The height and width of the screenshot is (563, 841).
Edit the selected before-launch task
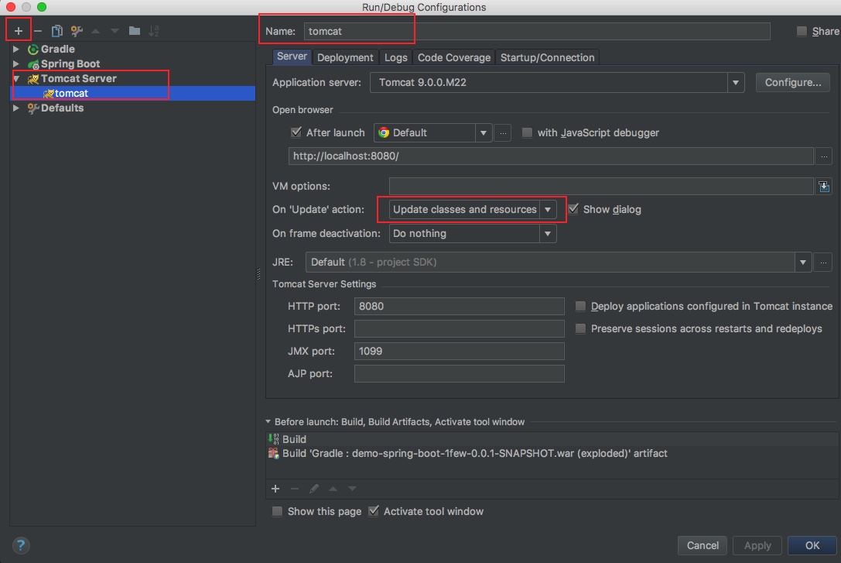pos(314,489)
